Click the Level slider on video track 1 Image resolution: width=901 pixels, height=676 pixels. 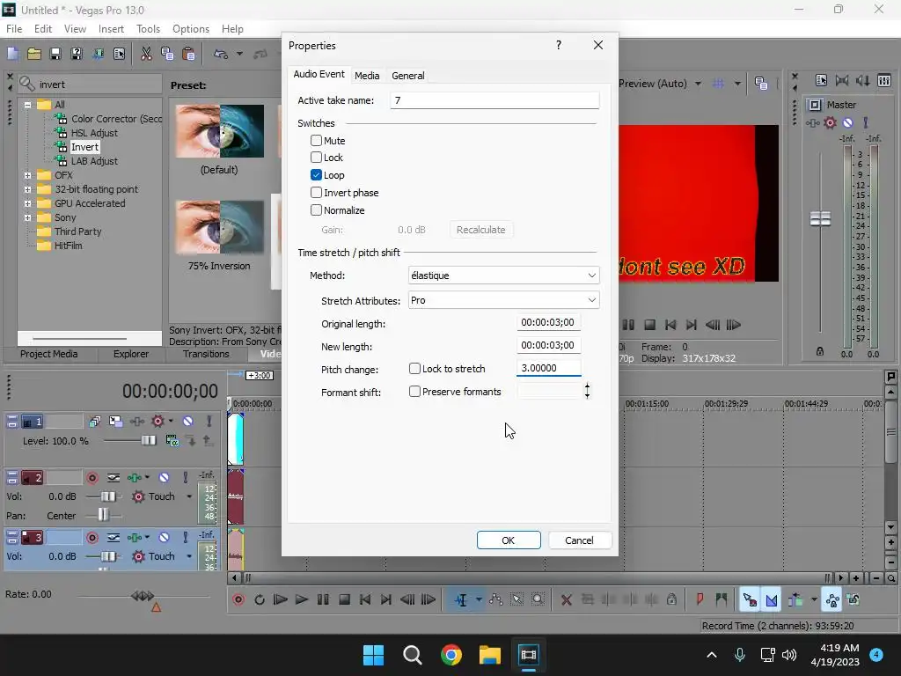[x=148, y=441]
